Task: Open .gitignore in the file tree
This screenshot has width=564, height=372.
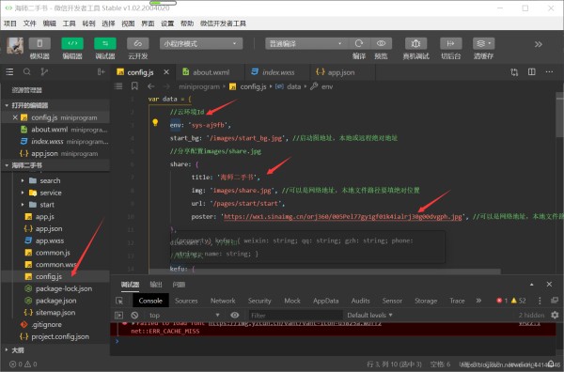Action: (x=46, y=324)
